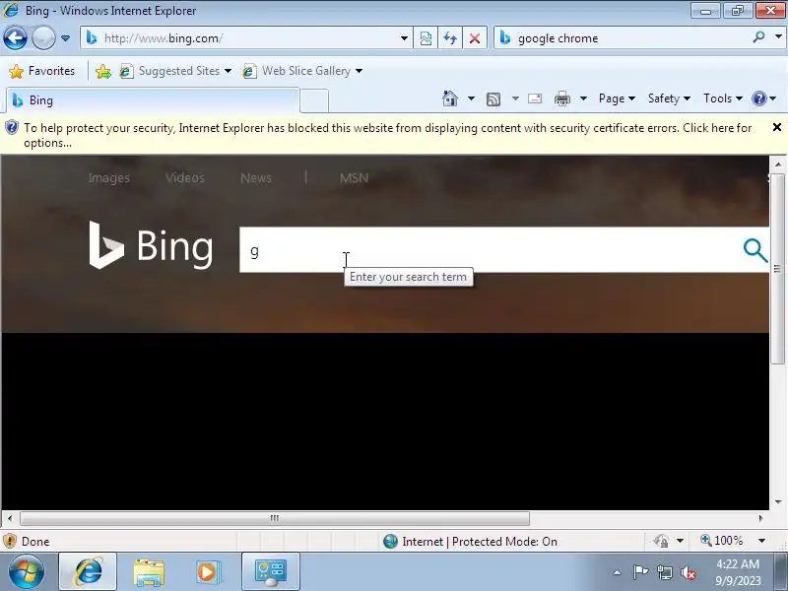Open the search provider dropdown arrow
The height and width of the screenshot is (591, 788).
pyautogui.click(x=778, y=37)
